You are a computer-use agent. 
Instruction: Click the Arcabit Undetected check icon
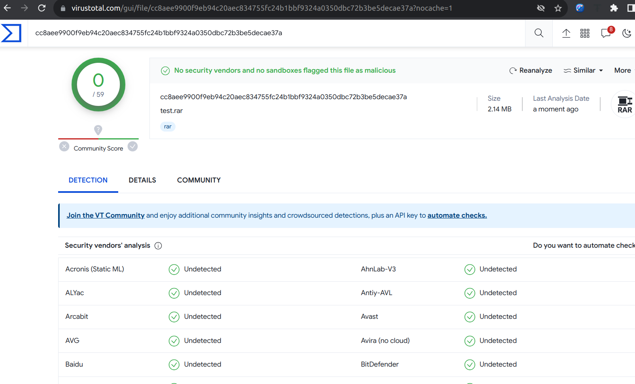pos(174,317)
